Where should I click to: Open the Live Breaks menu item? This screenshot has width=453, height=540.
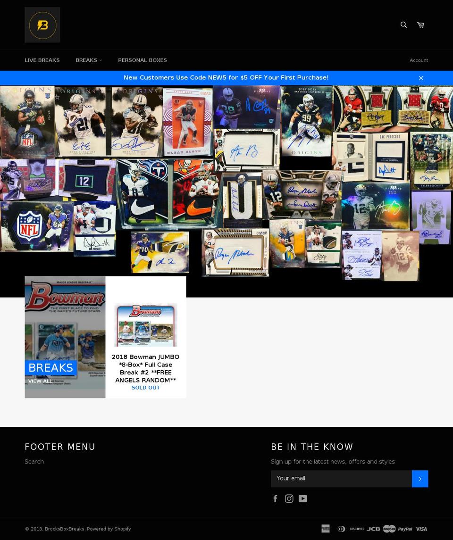pos(42,60)
